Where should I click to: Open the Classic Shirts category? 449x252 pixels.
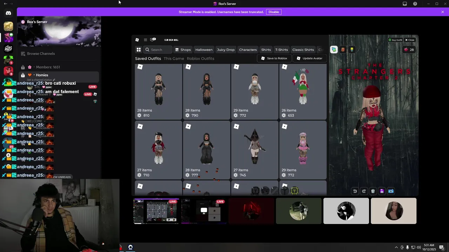click(x=303, y=50)
